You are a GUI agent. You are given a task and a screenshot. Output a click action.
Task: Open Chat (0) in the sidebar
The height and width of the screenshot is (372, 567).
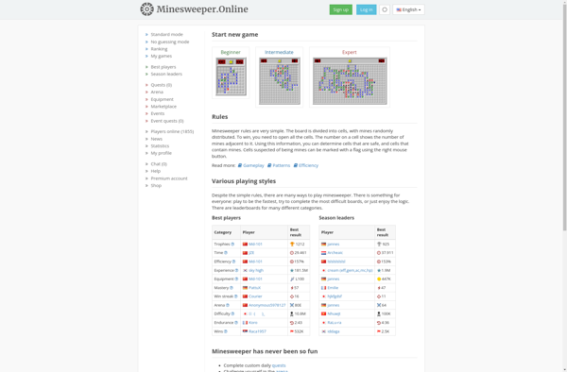click(159, 164)
